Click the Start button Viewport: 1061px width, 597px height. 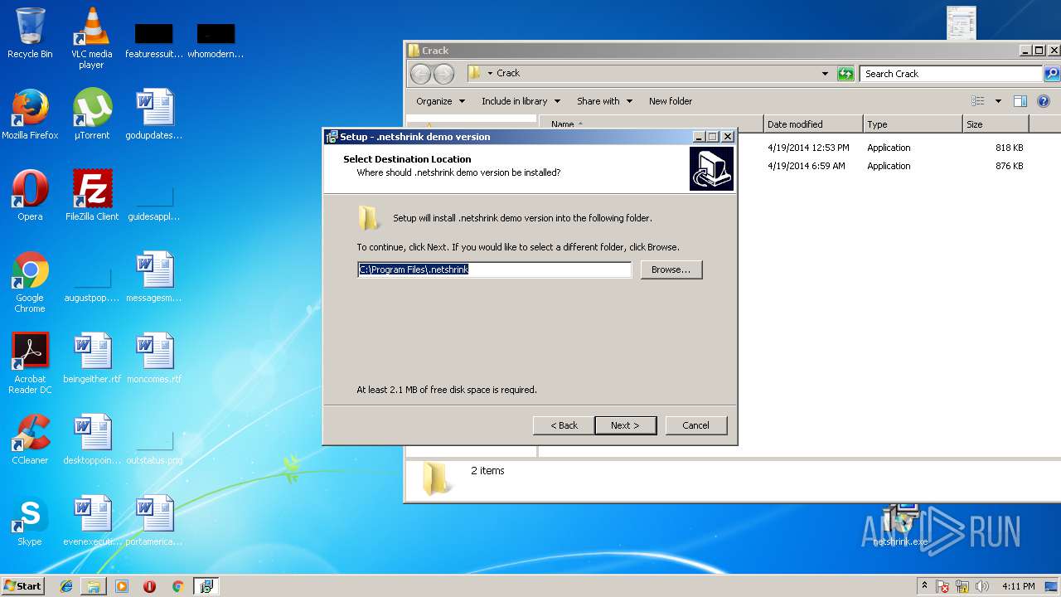(x=23, y=586)
